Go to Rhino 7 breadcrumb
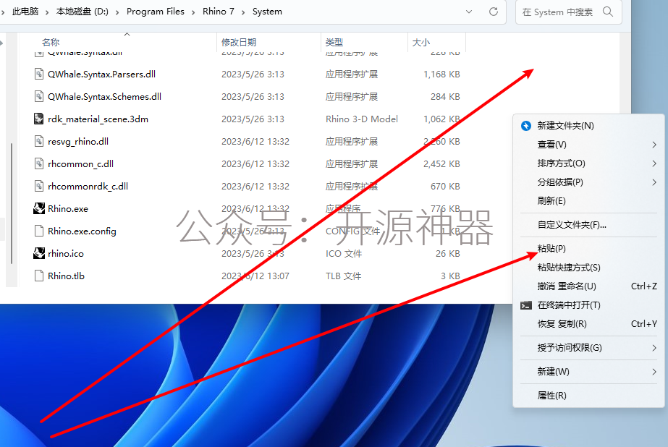This screenshot has height=447, width=668. click(x=219, y=12)
